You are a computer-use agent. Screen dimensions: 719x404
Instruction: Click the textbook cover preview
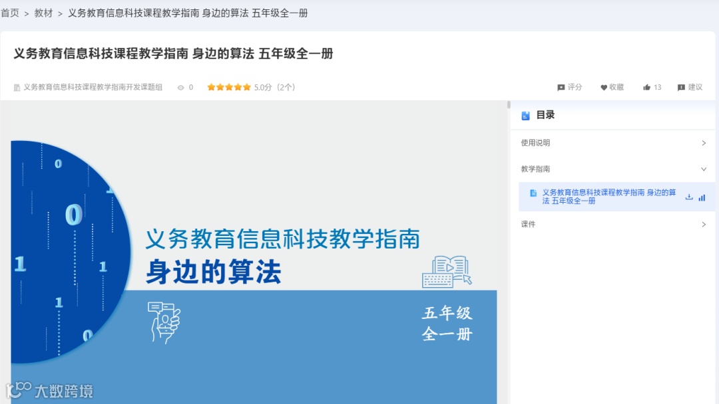(254, 252)
